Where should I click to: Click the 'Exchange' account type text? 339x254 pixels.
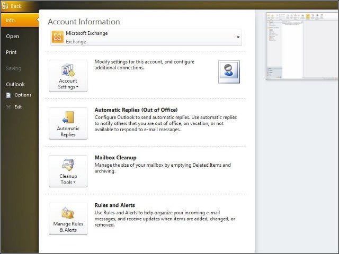point(76,42)
